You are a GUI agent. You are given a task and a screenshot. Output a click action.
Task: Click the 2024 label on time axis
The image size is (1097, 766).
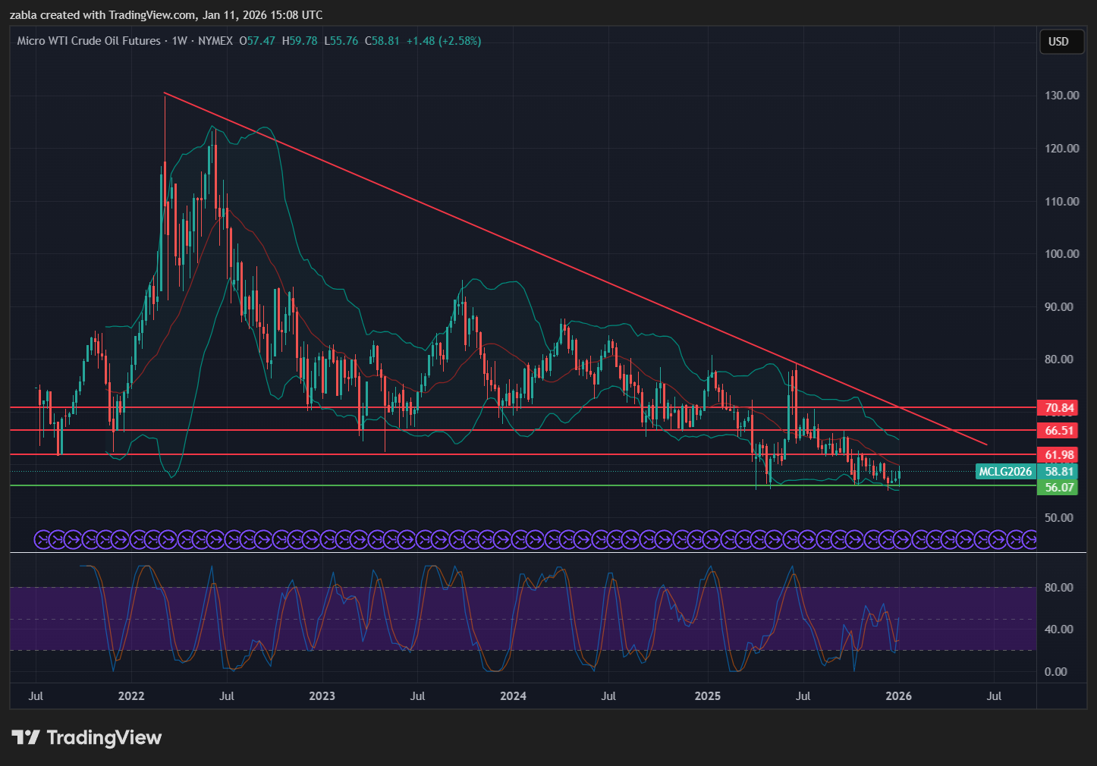pyautogui.click(x=513, y=695)
